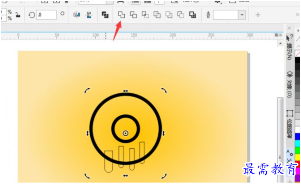Click the rotation center marker in circle
The image size is (301, 184).
(125, 133)
